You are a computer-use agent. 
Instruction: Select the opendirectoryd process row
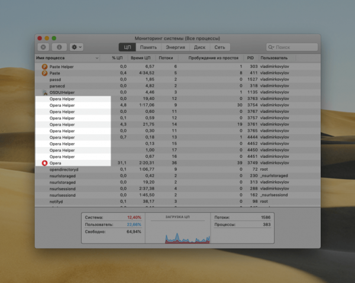(177, 170)
